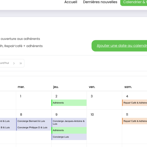Jump forward with the double chevron arrow
The width and height of the screenshot is (147, 147).
21,63
